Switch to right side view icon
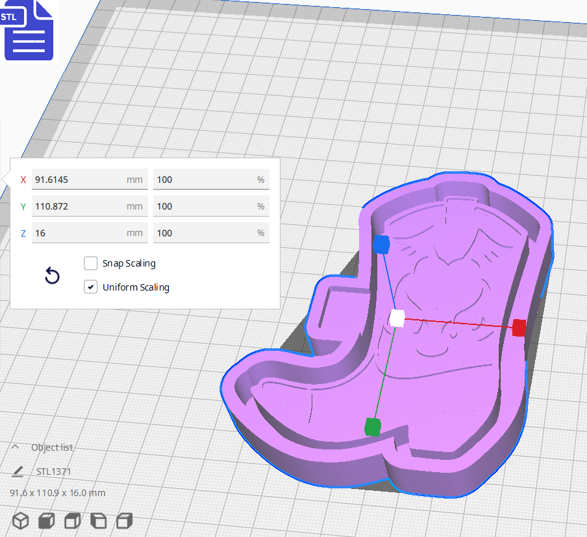Image resolution: width=587 pixels, height=537 pixels. pos(123,520)
